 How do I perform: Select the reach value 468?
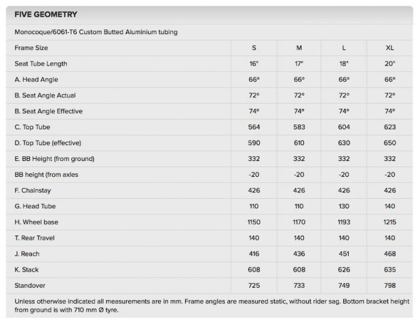[x=389, y=254]
